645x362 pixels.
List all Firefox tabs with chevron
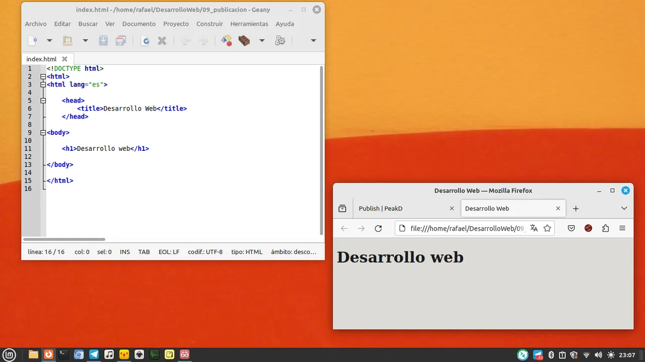[x=624, y=208]
